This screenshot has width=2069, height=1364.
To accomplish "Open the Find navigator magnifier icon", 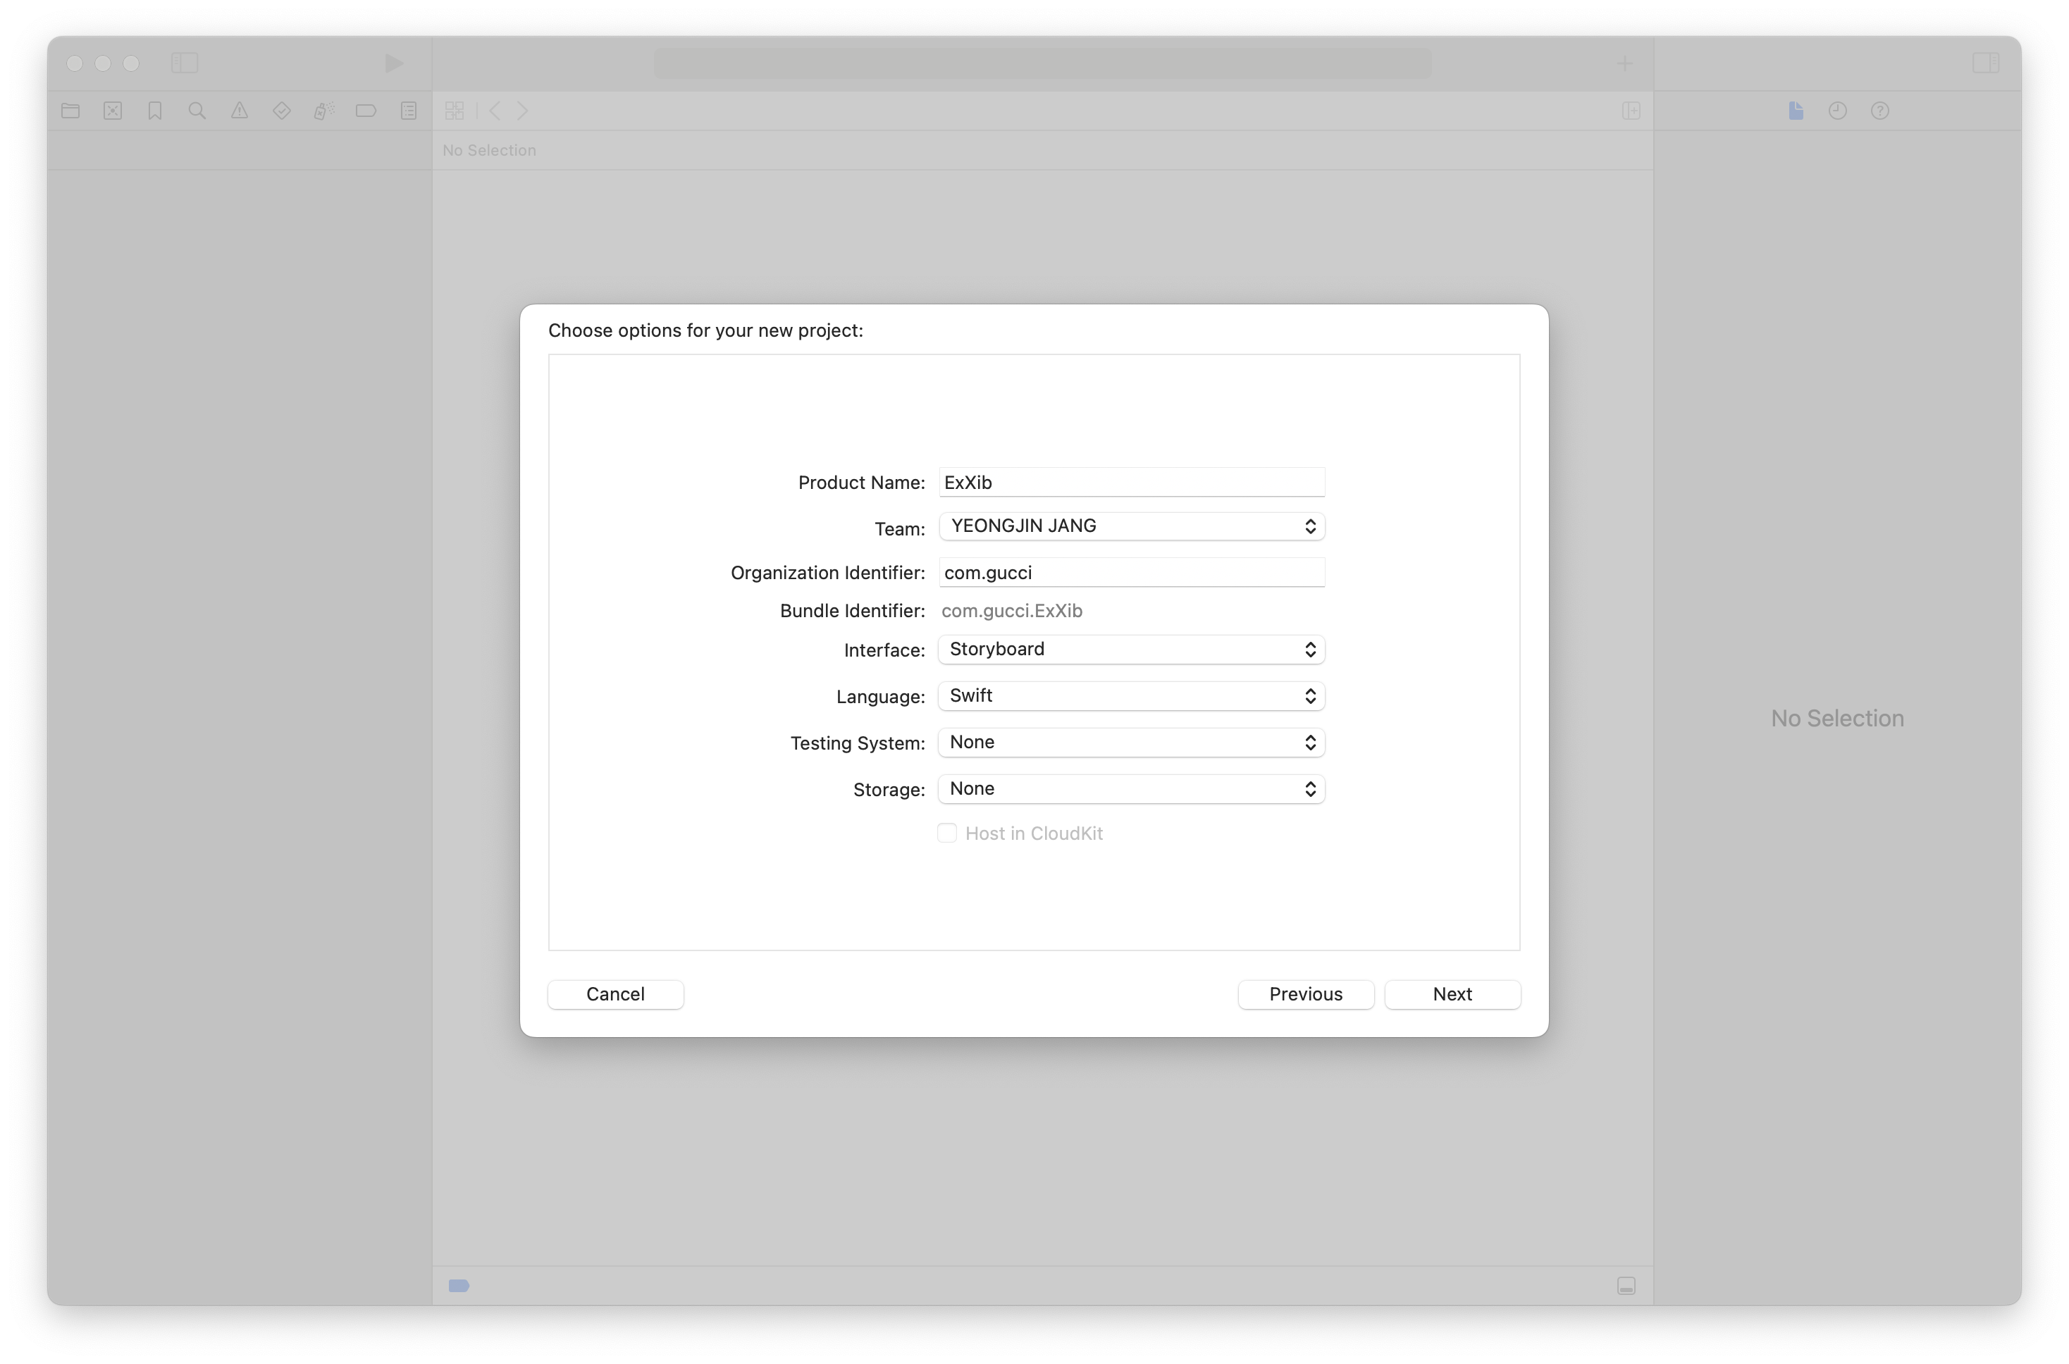I will (197, 111).
